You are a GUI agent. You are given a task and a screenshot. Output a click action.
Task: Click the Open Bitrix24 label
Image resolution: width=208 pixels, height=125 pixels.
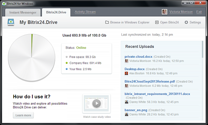click(x=170, y=22)
